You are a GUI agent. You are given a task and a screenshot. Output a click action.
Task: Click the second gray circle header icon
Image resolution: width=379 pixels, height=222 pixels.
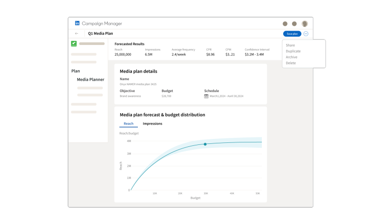pos(295,23)
